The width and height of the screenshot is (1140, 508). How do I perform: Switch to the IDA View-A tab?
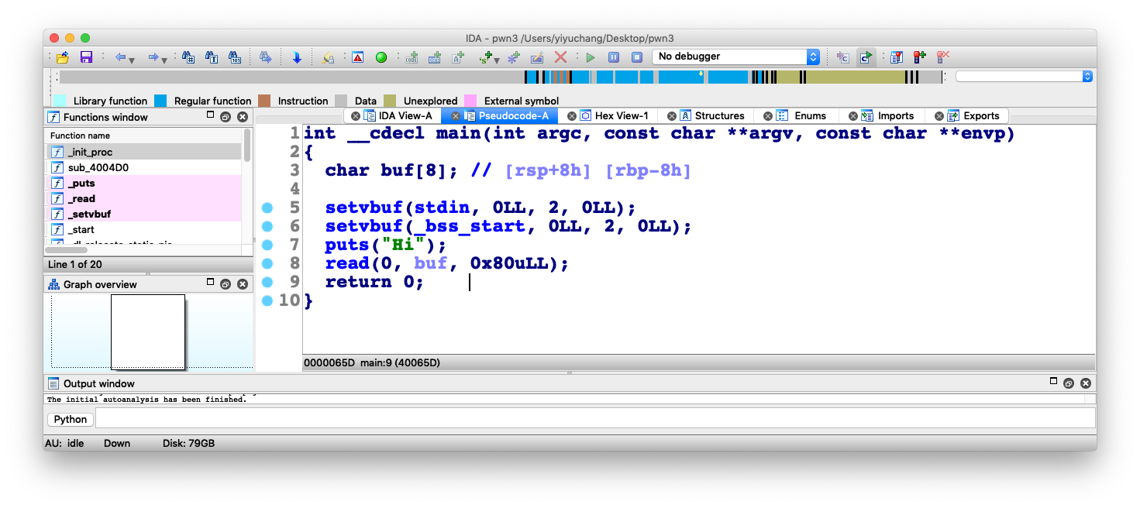click(x=405, y=116)
